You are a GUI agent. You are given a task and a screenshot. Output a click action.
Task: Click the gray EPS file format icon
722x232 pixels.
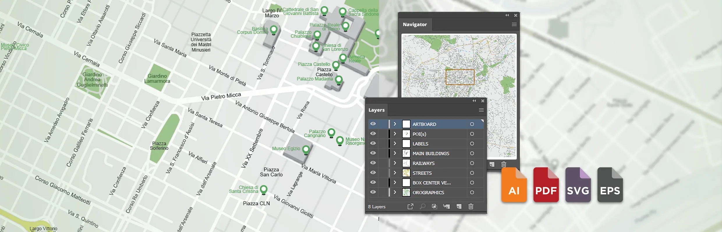point(610,185)
